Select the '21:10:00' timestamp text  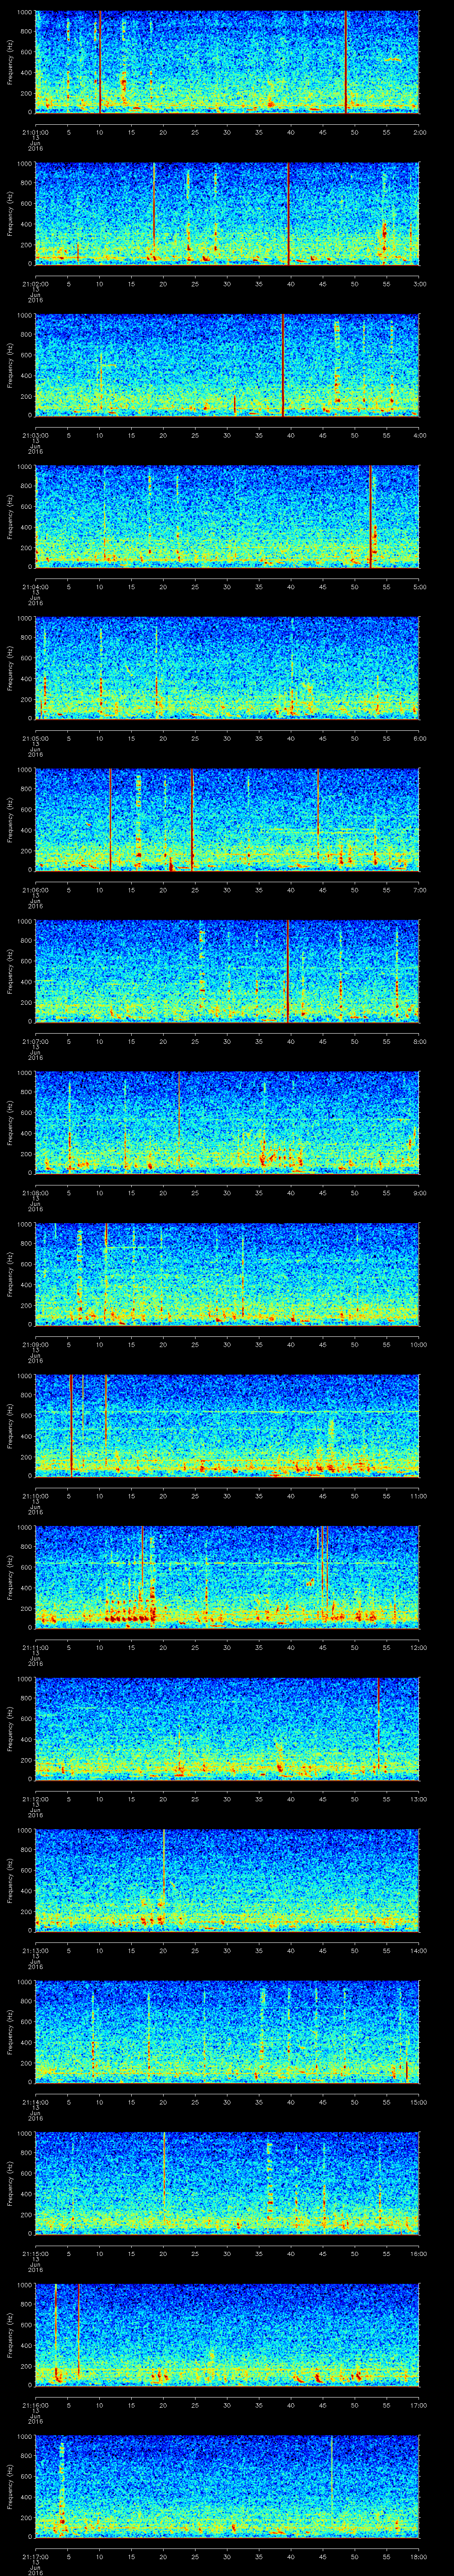point(35,1495)
